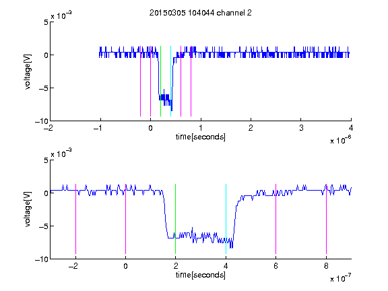Click x-axis tick label 3 in top plot

(x=301, y=128)
